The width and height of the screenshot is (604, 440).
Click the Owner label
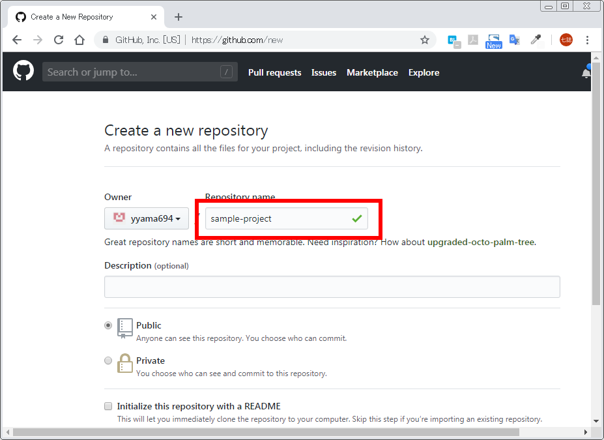coord(118,197)
